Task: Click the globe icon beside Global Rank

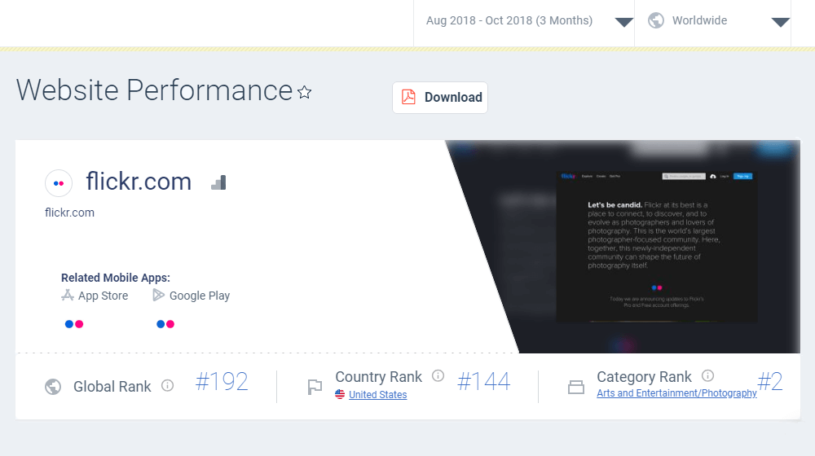Action: [53, 387]
